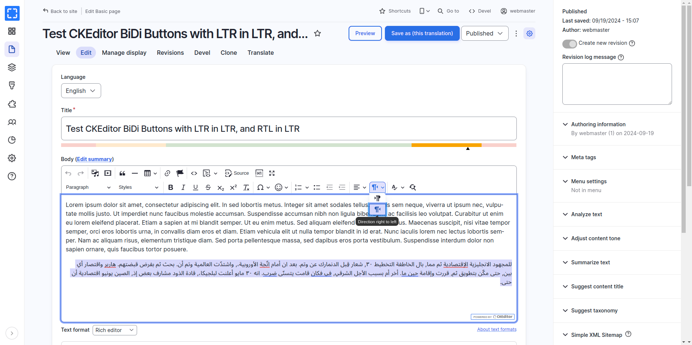Screen dimensions: 692x345
Task: Click the decrease indent icon
Action: (329, 187)
